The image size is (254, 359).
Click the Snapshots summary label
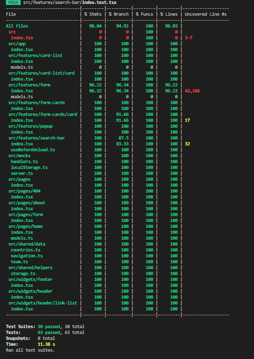coord(18,338)
